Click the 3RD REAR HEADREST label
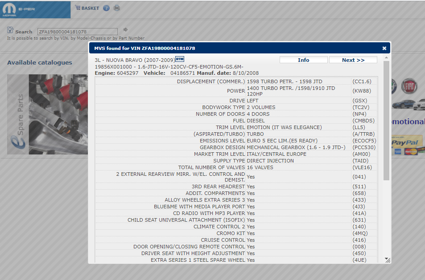This screenshot has width=425, height=280. tap(219, 187)
